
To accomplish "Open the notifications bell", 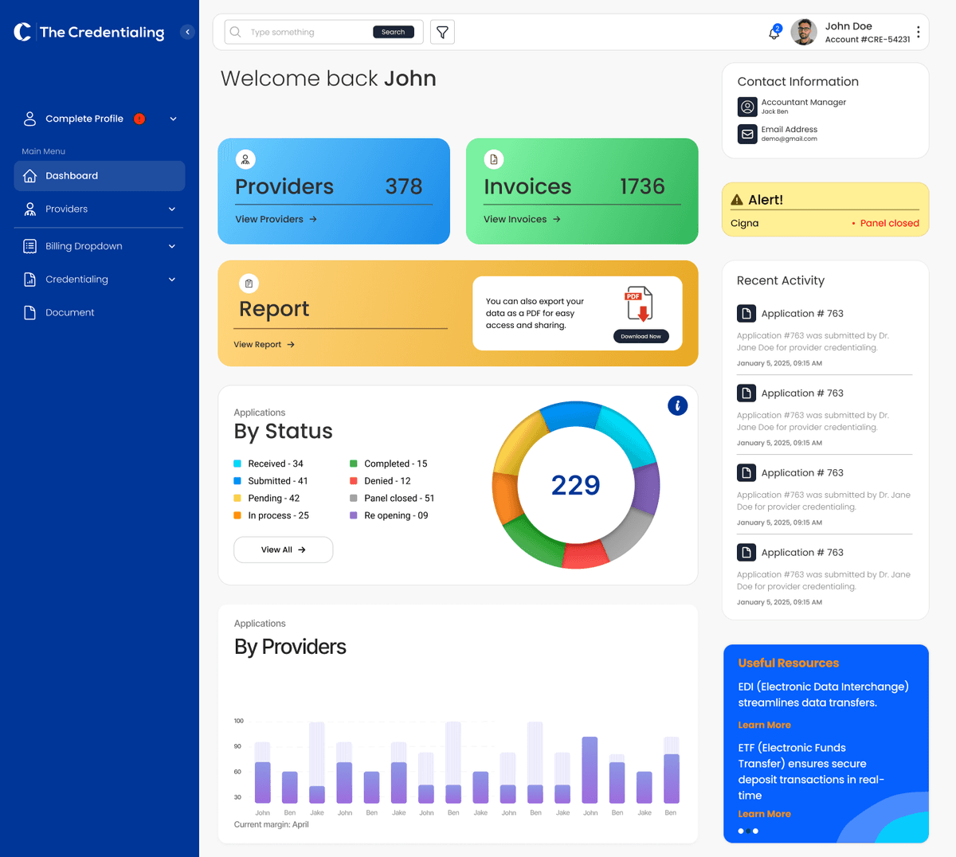I will point(774,33).
